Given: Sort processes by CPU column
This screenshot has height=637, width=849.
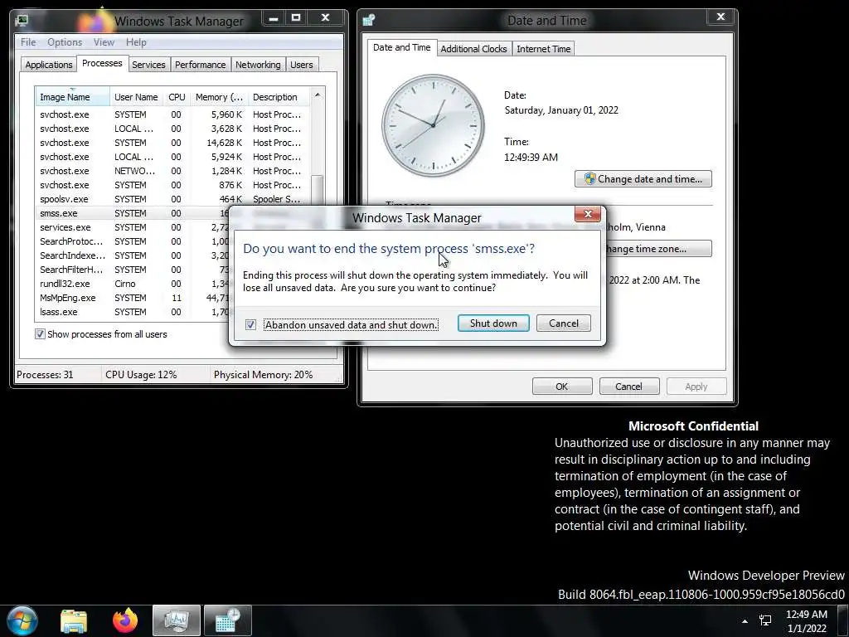Looking at the screenshot, I should click(177, 97).
